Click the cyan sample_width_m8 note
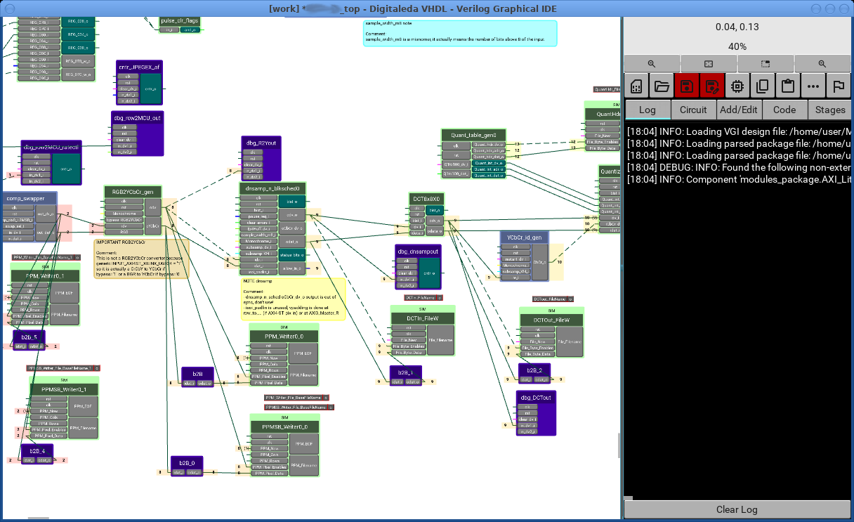Image resolution: width=854 pixels, height=522 pixels. (x=460, y=33)
